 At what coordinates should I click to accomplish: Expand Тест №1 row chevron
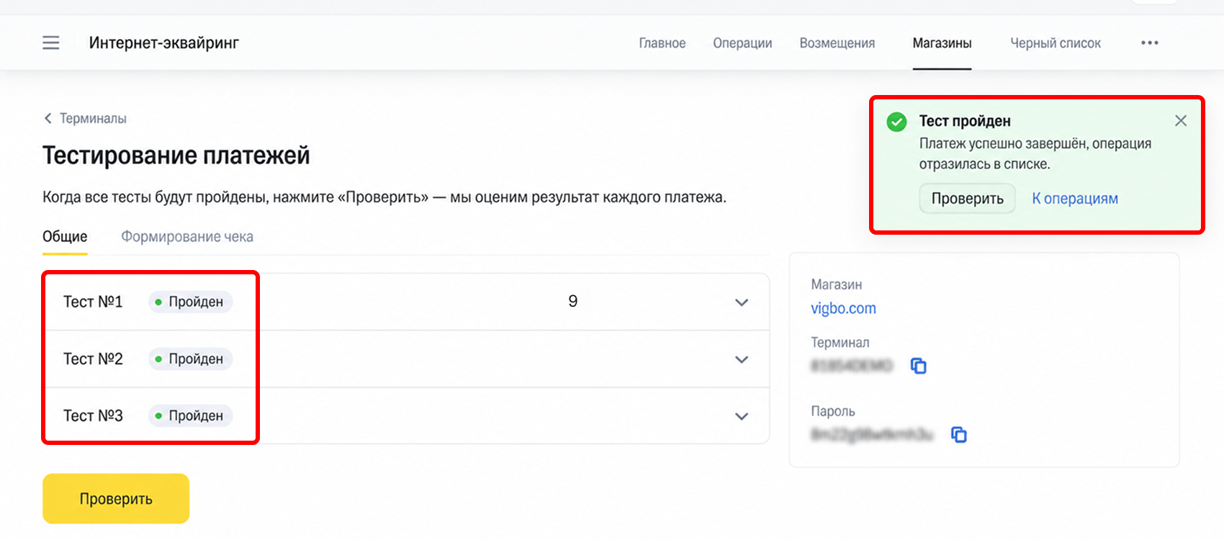742,302
